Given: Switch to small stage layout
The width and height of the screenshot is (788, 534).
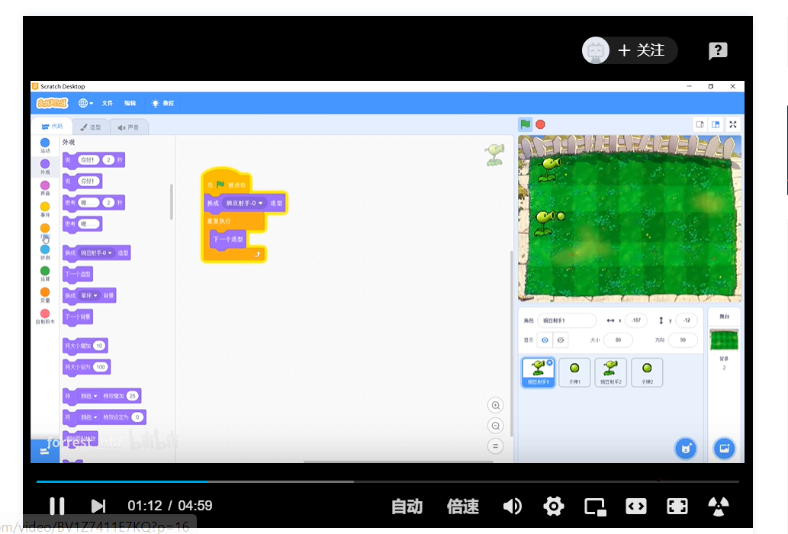Looking at the screenshot, I should [x=700, y=124].
